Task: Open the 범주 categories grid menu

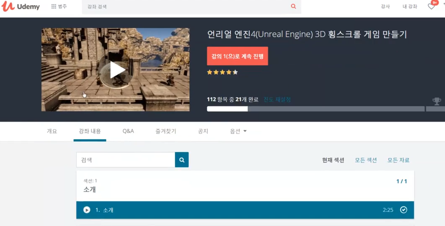Action: (59, 6)
